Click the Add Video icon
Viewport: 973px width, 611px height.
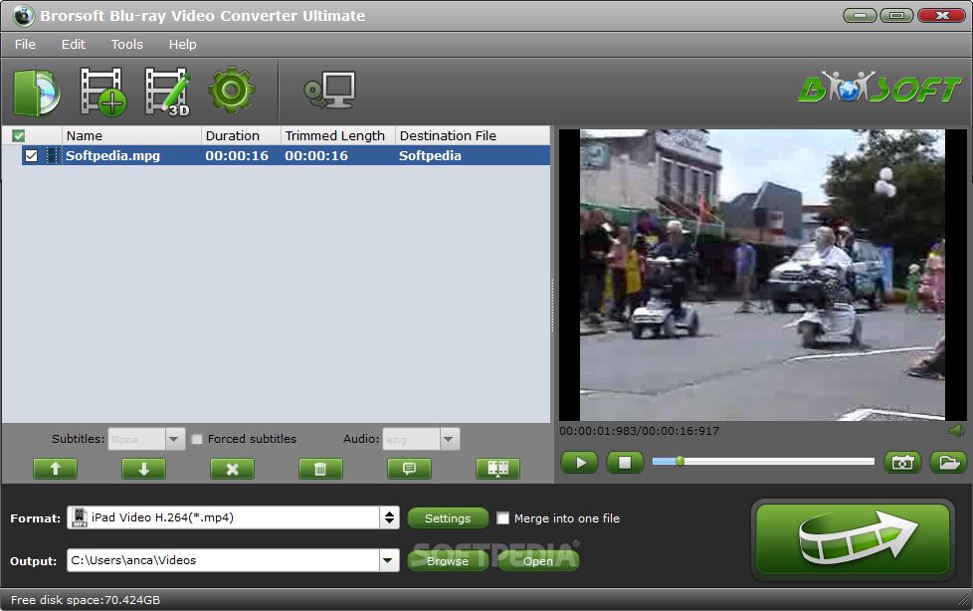click(x=102, y=92)
